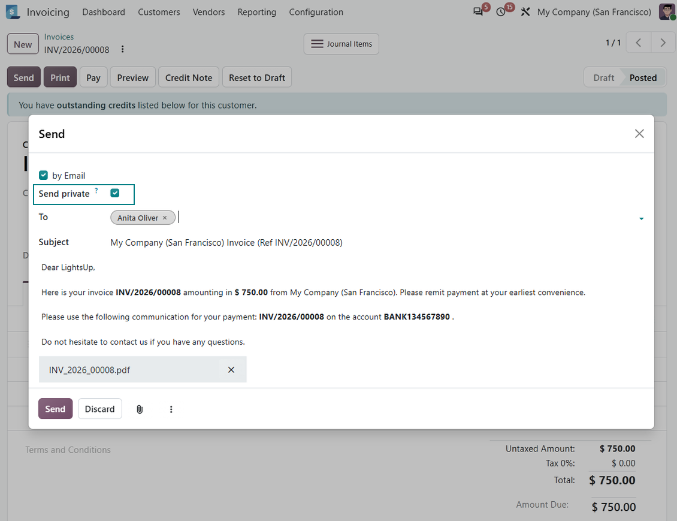Click the 1 / 1 pager counter
The height and width of the screenshot is (521, 677).
(x=613, y=43)
